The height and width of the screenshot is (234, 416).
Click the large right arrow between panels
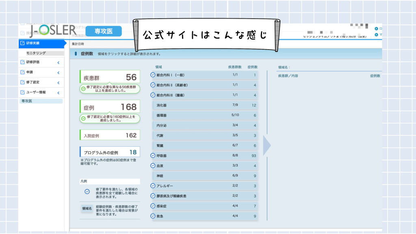tap(266, 145)
